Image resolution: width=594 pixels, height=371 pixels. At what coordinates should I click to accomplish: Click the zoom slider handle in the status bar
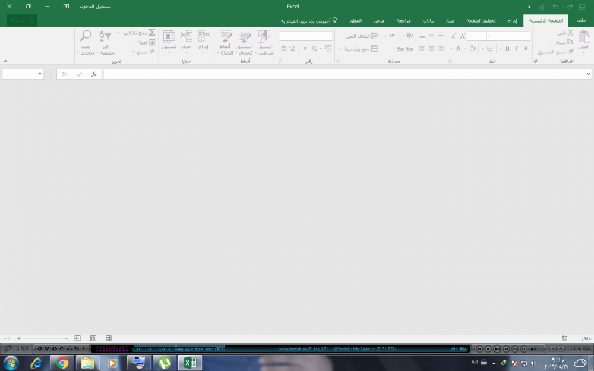point(43,338)
